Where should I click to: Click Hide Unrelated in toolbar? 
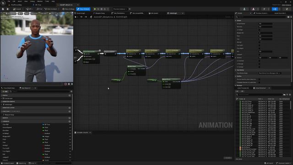click(x=51, y=9)
